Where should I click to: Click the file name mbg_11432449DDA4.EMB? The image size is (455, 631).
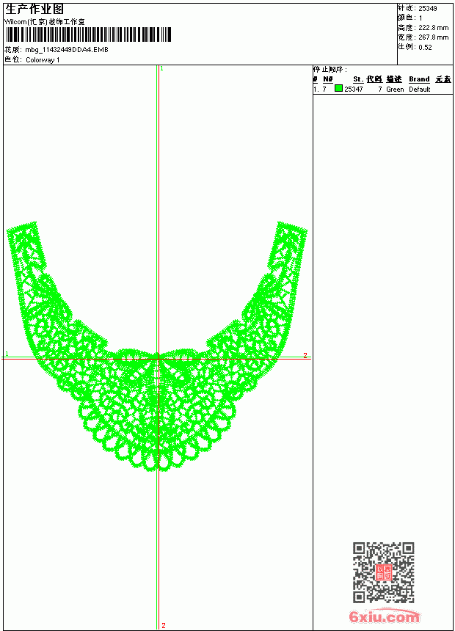pos(67,50)
